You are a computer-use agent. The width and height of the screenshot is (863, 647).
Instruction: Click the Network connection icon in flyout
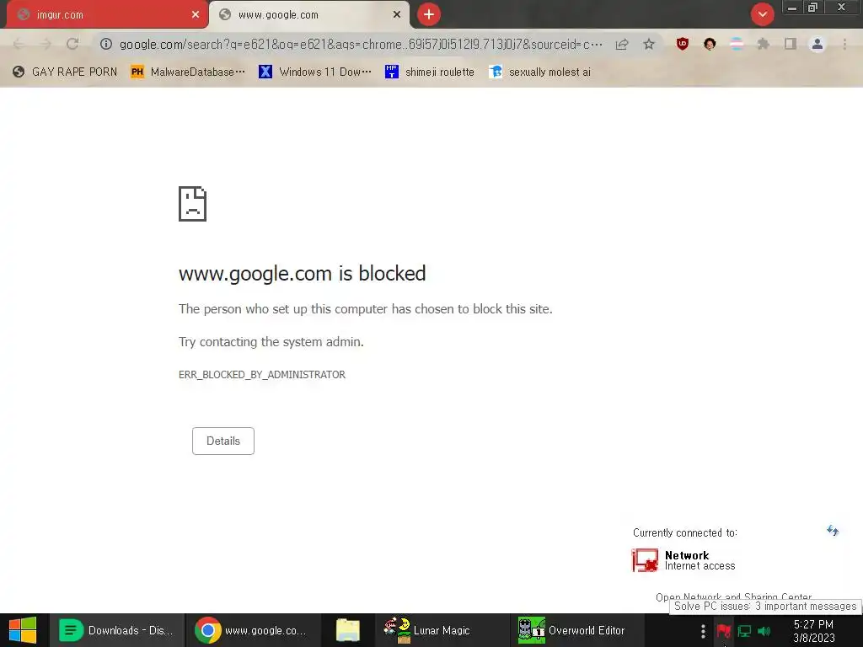[645, 560]
